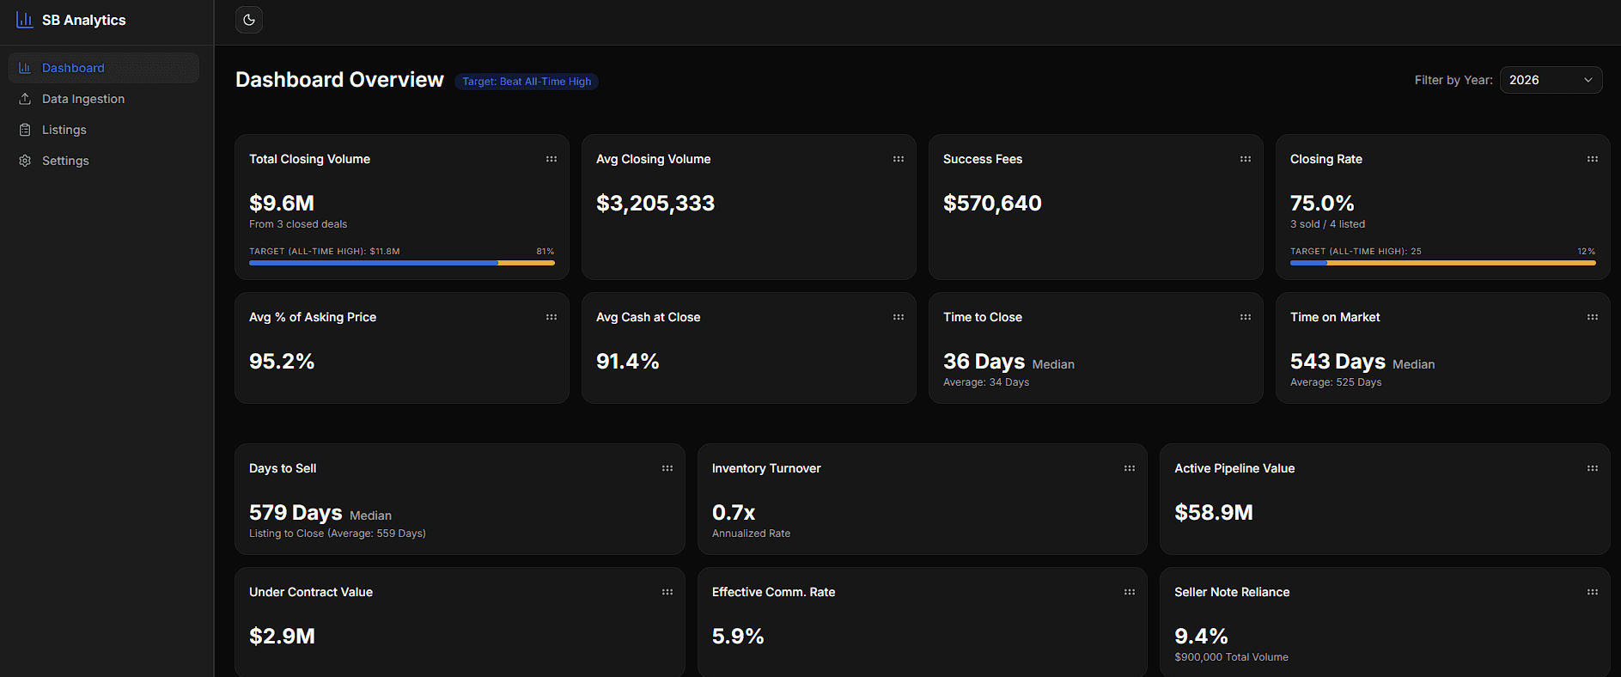Image resolution: width=1621 pixels, height=677 pixels.
Task: Click '$900,000 Total Volume' text
Action: click(1231, 657)
